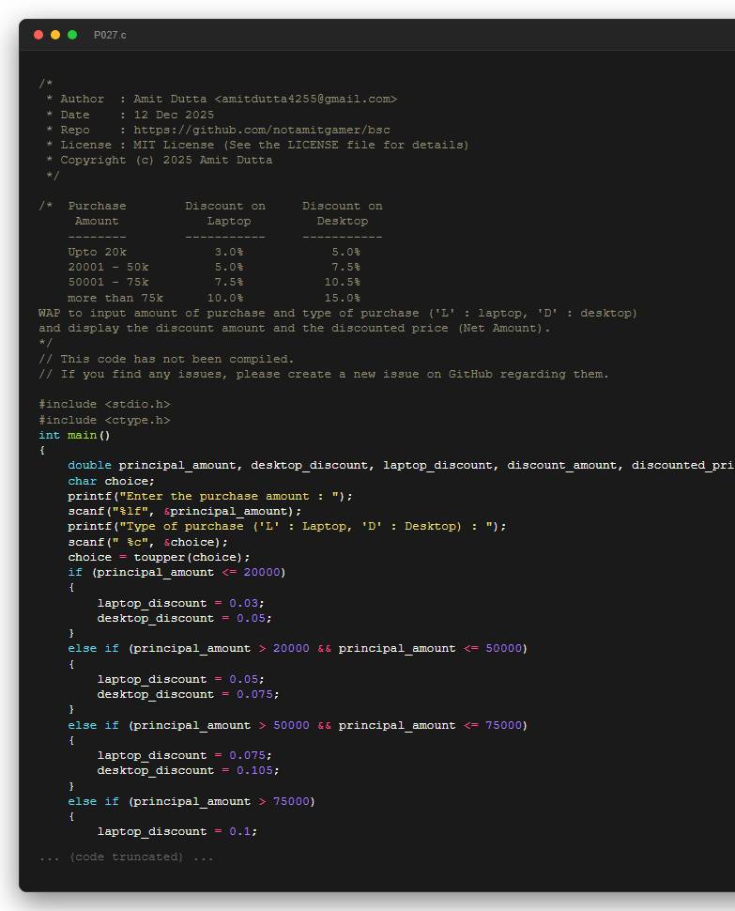Click the '#include <ctype.h>' line
This screenshot has width=735, height=911.
pyautogui.click(x=104, y=420)
